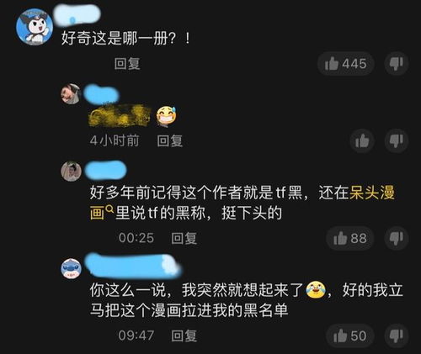Like the reply with 50 likes

(x=350, y=336)
